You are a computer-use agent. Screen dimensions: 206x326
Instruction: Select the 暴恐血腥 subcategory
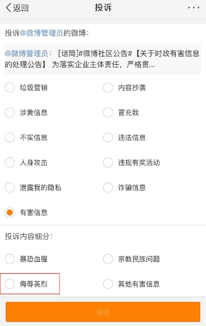[x=10, y=259]
